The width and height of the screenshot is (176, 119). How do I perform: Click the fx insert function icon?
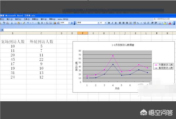click(2, 30)
